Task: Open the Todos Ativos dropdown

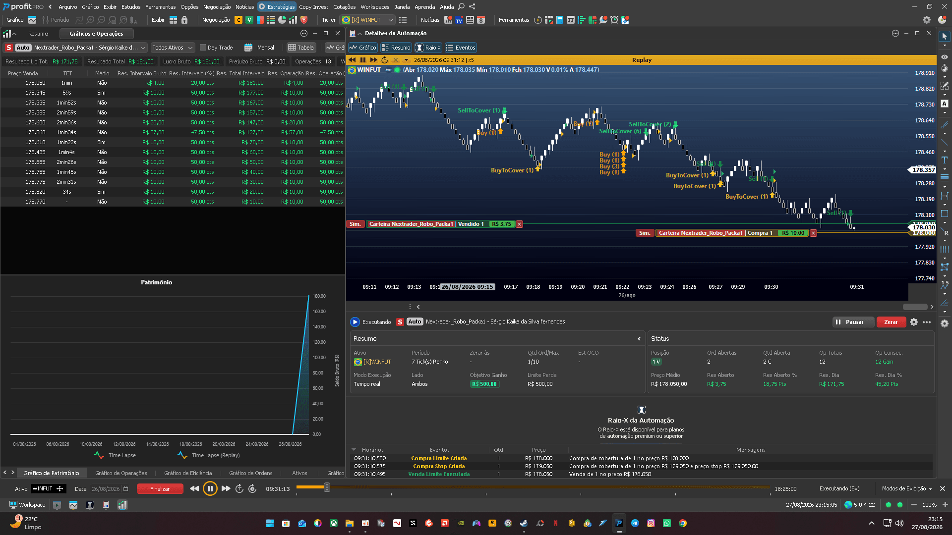Action: coord(172,48)
